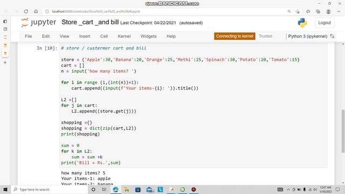Open Bandicam red record icon on taskbar
The width and height of the screenshot is (345, 194).
(x=194, y=189)
